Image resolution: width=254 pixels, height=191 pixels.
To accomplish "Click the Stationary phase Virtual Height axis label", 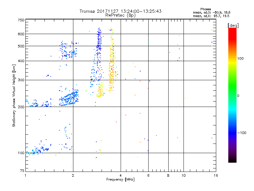I will click(x=14, y=95).
